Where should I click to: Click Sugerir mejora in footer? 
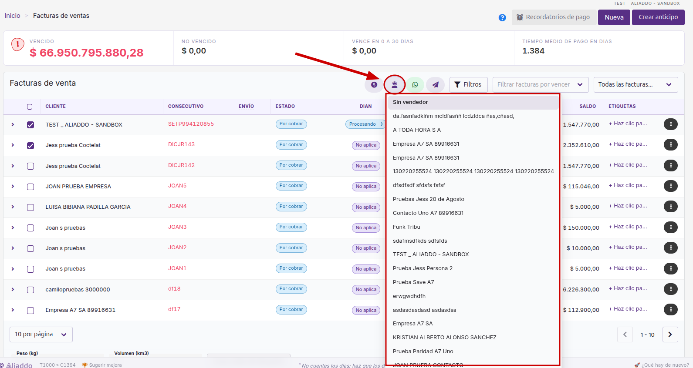point(102,365)
